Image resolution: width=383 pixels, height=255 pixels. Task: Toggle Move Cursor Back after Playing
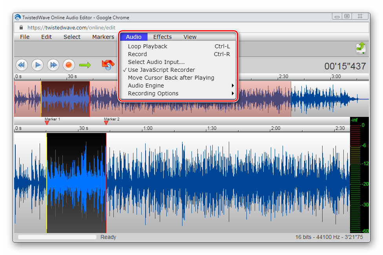171,78
